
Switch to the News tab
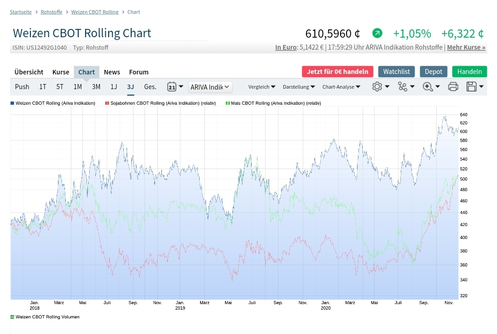point(112,72)
